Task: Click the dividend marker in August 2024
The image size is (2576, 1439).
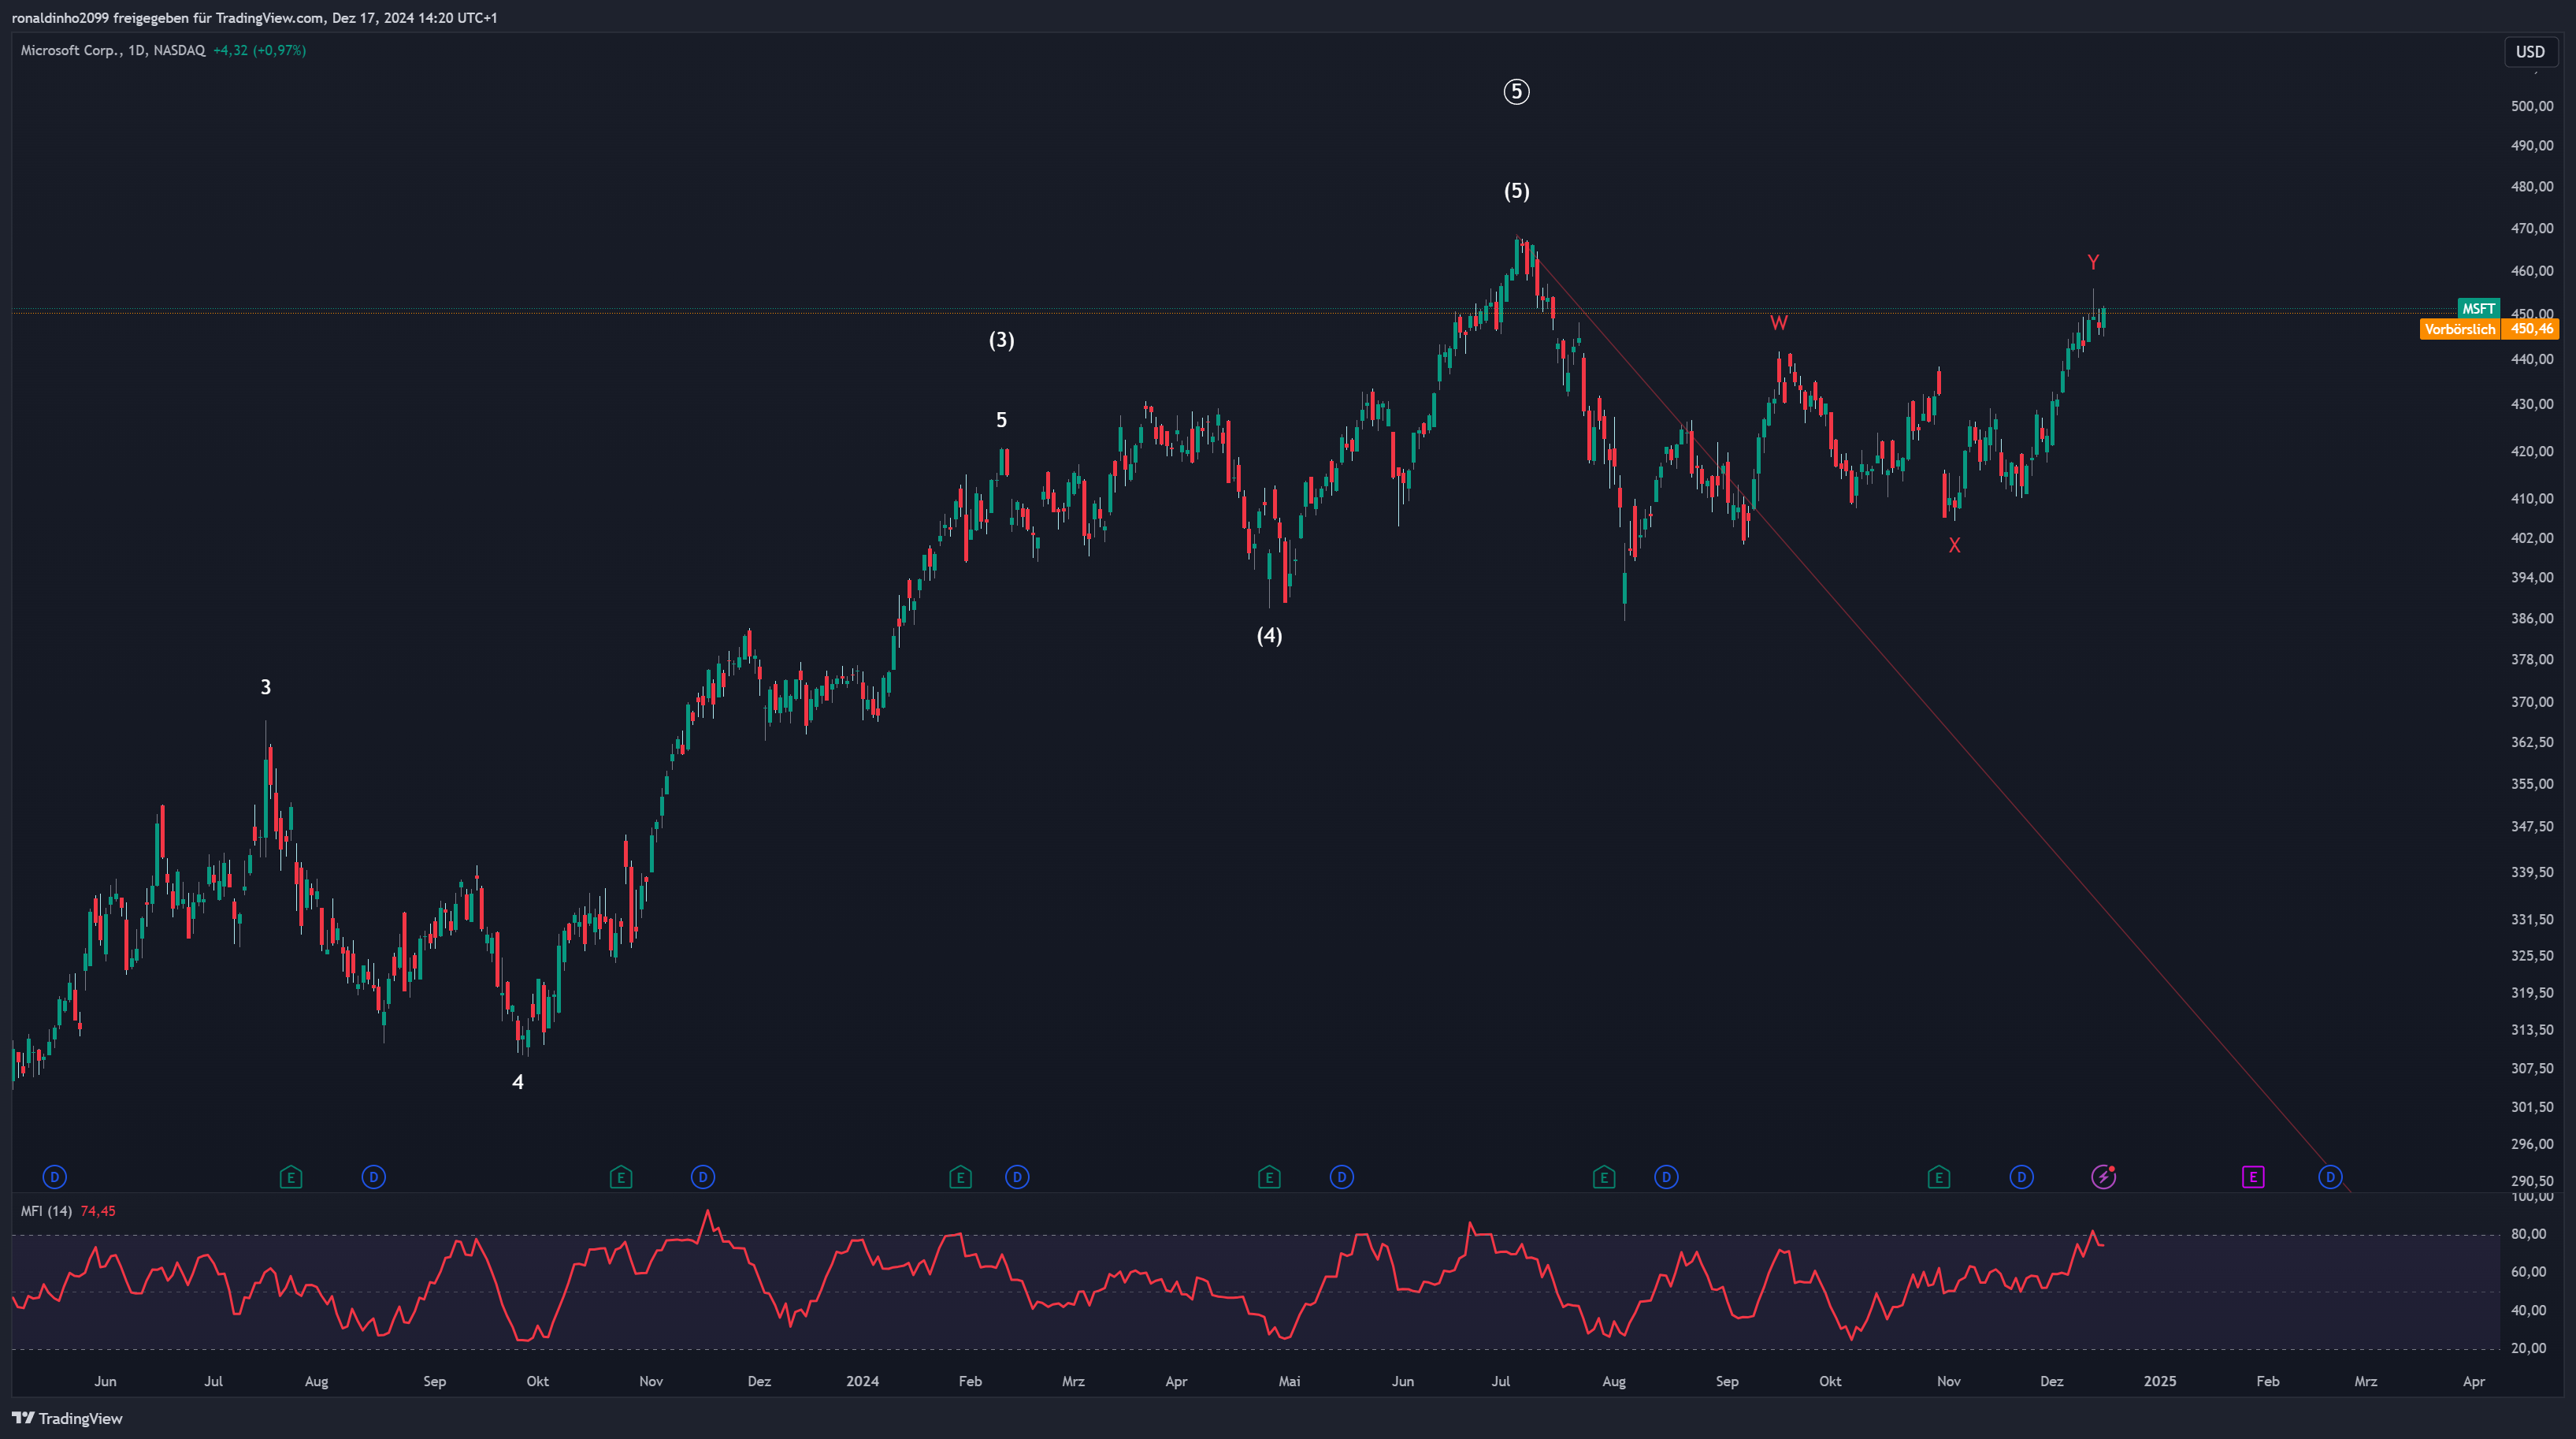Action: coord(1666,1177)
